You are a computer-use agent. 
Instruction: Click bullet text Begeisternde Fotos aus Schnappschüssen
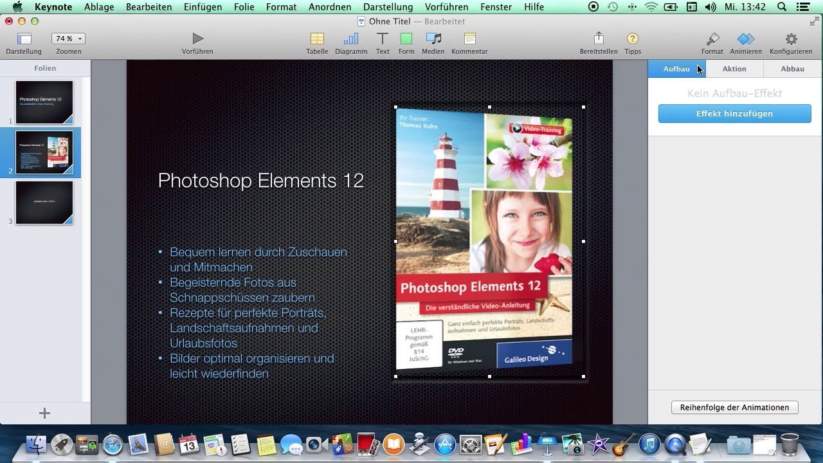pyautogui.click(x=242, y=290)
